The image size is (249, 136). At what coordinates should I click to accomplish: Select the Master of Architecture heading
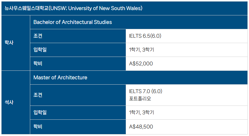coord(60,78)
